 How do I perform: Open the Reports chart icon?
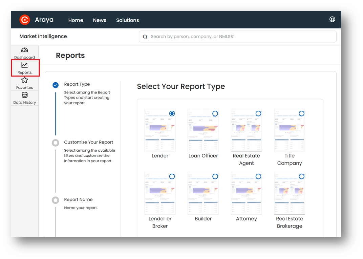(24, 65)
